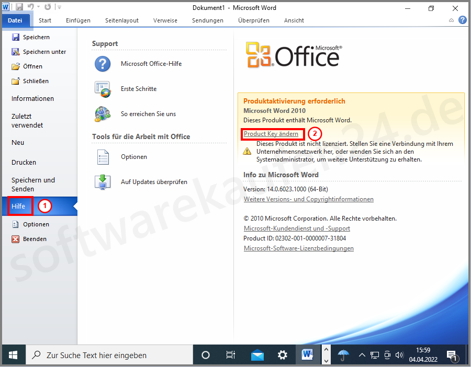
Task: Open the Drucken section
Action: [24, 163]
